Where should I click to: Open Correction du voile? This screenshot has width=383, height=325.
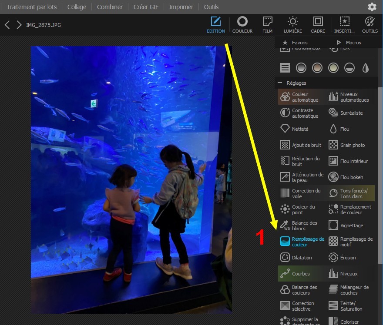[x=302, y=193]
